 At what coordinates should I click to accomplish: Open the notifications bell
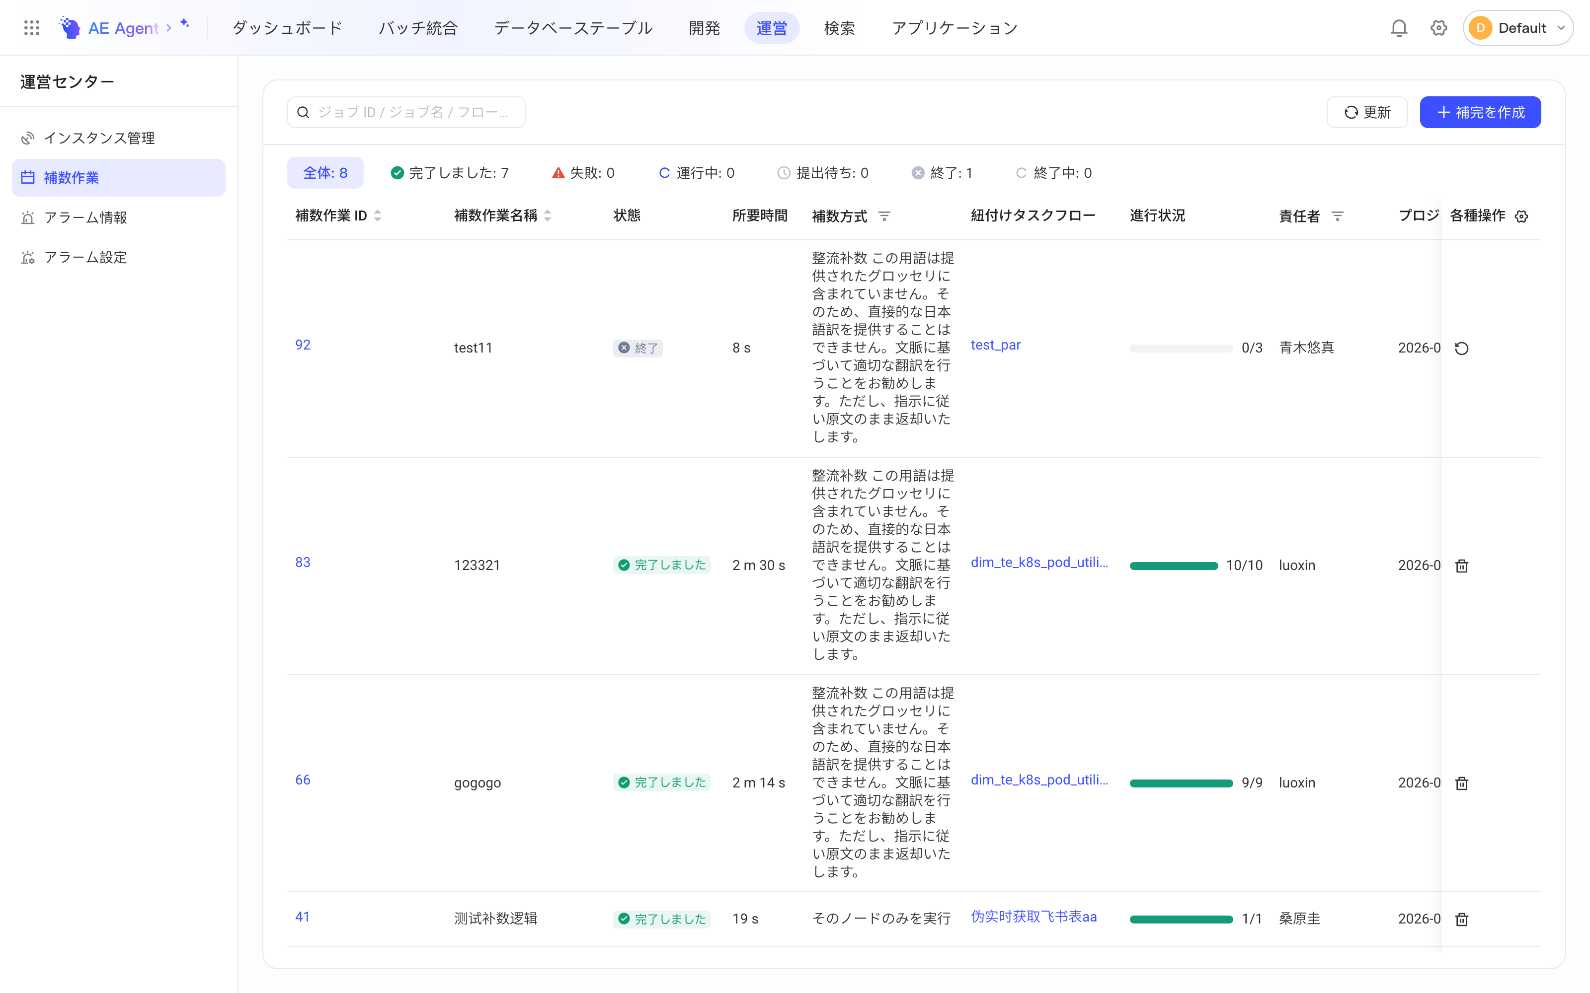click(1399, 28)
